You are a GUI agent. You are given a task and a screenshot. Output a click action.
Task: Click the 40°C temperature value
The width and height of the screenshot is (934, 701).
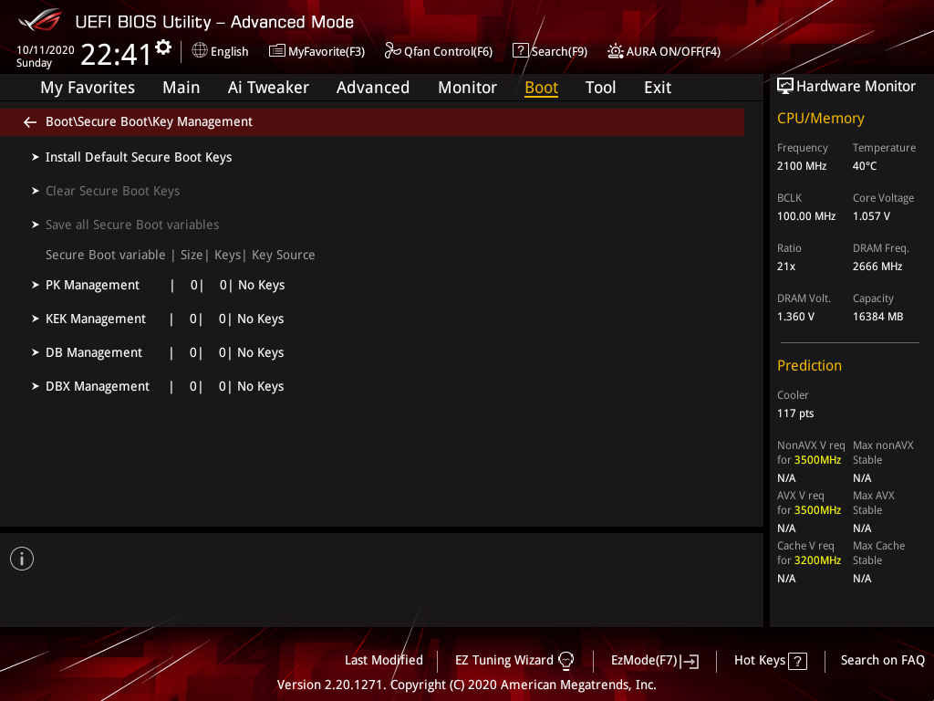tap(865, 166)
